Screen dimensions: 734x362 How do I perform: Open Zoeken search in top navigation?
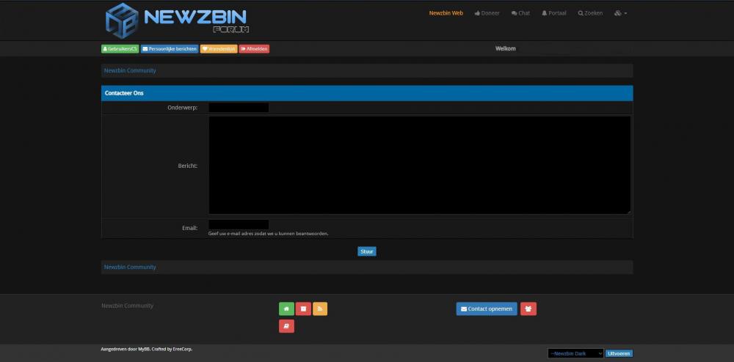pos(589,13)
